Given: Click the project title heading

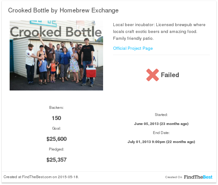Looking at the screenshot, I should (x=63, y=10).
